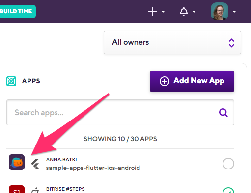Click the search magnifier icon
This screenshot has height=193, width=251.
tap(223, 113)
